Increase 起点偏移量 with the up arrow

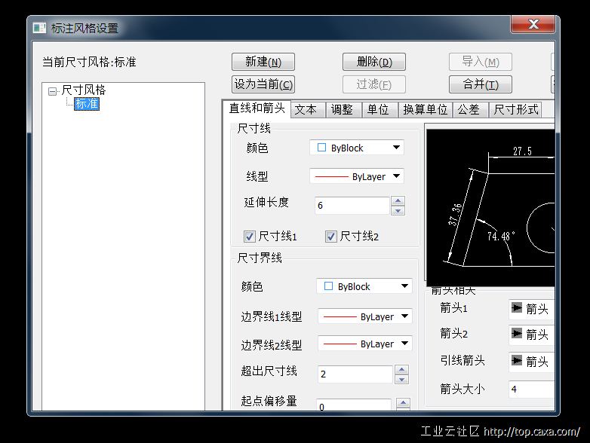(404, 403)
